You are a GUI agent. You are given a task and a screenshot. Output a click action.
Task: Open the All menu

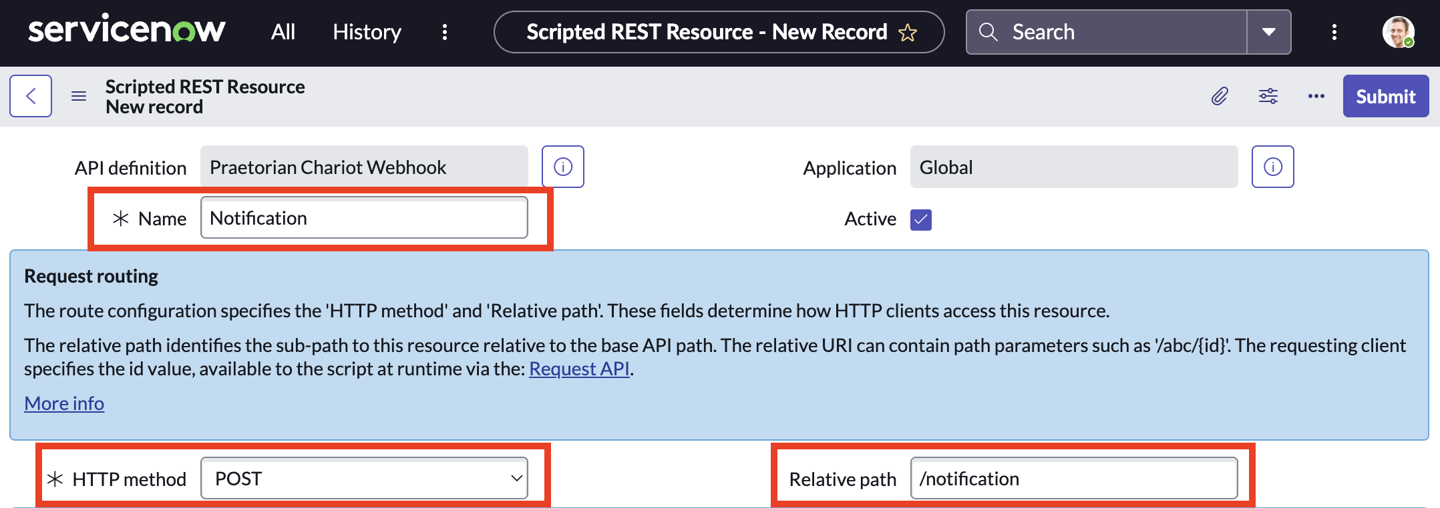click(x=283, y=32)
